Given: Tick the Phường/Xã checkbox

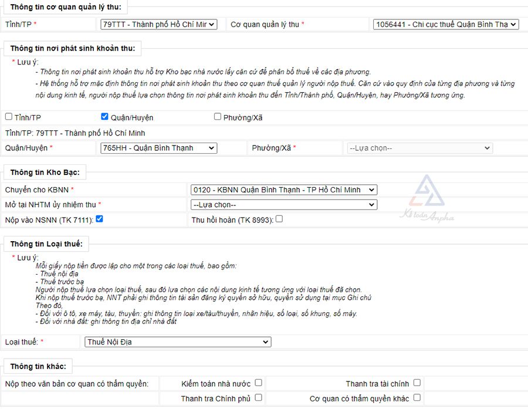Looking at the screenshot, I should click(x=218, y=117).
